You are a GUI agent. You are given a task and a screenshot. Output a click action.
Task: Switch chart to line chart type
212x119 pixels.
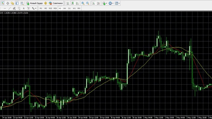point(77,3)
